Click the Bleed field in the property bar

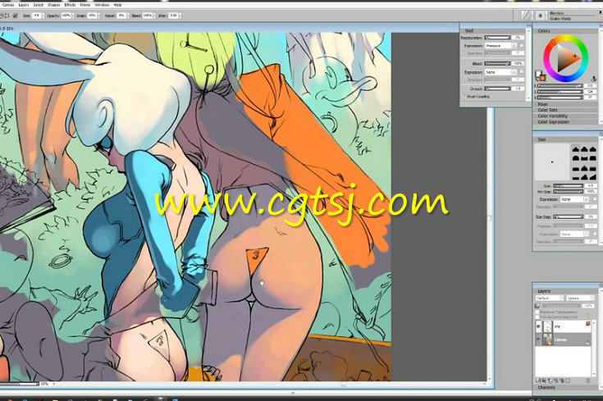pos(148,16)
